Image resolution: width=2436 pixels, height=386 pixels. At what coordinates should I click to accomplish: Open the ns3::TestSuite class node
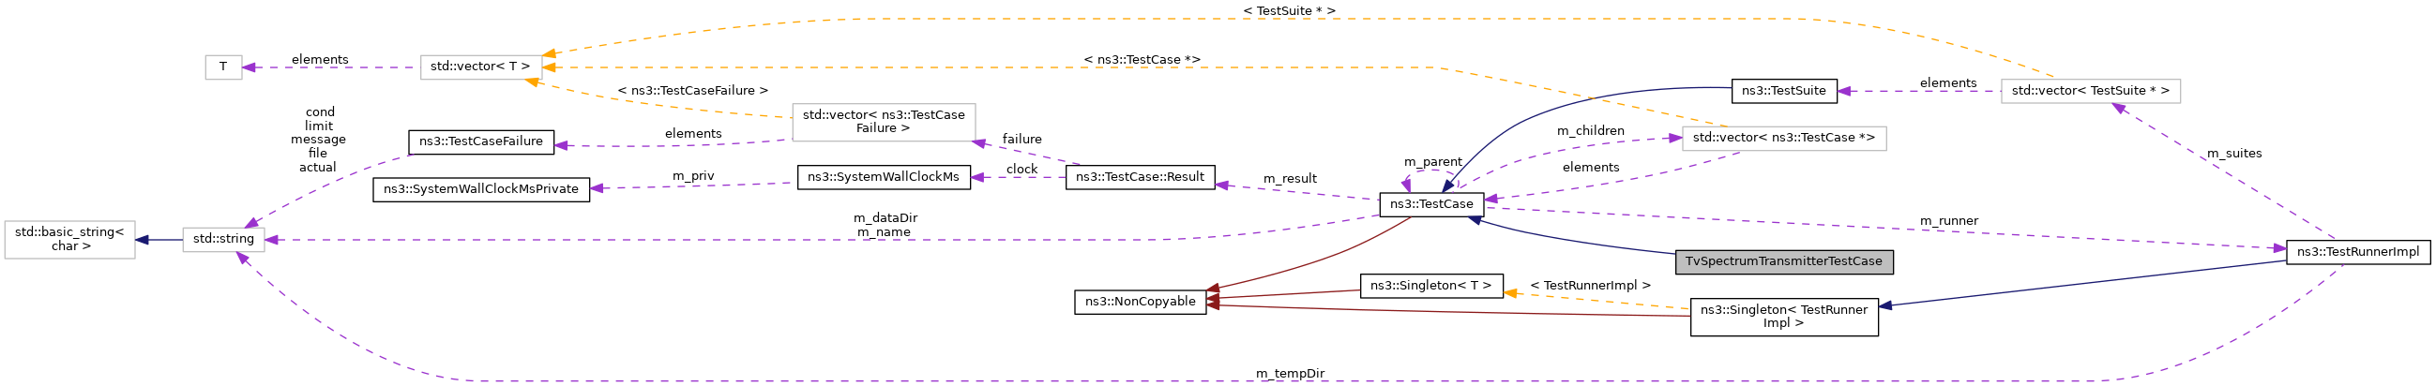1783,91
